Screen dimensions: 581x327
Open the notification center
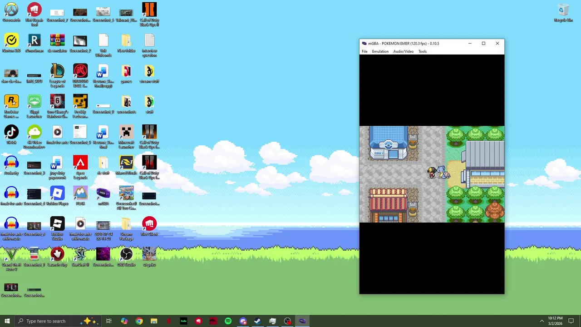pos(571,321)
